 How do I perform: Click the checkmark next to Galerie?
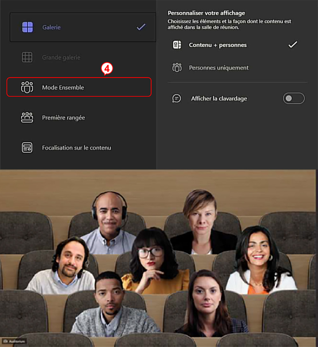141,27
